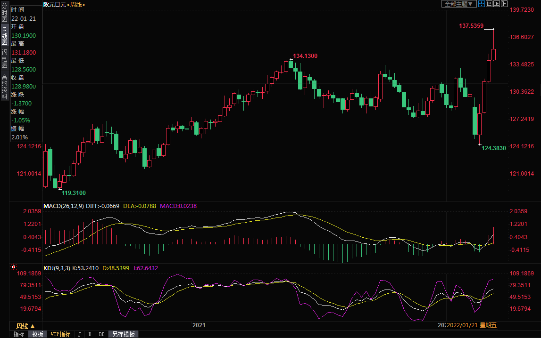Open the 全部主题 dropdown
The width and height of the screenshot is (541, 338).
458,4
